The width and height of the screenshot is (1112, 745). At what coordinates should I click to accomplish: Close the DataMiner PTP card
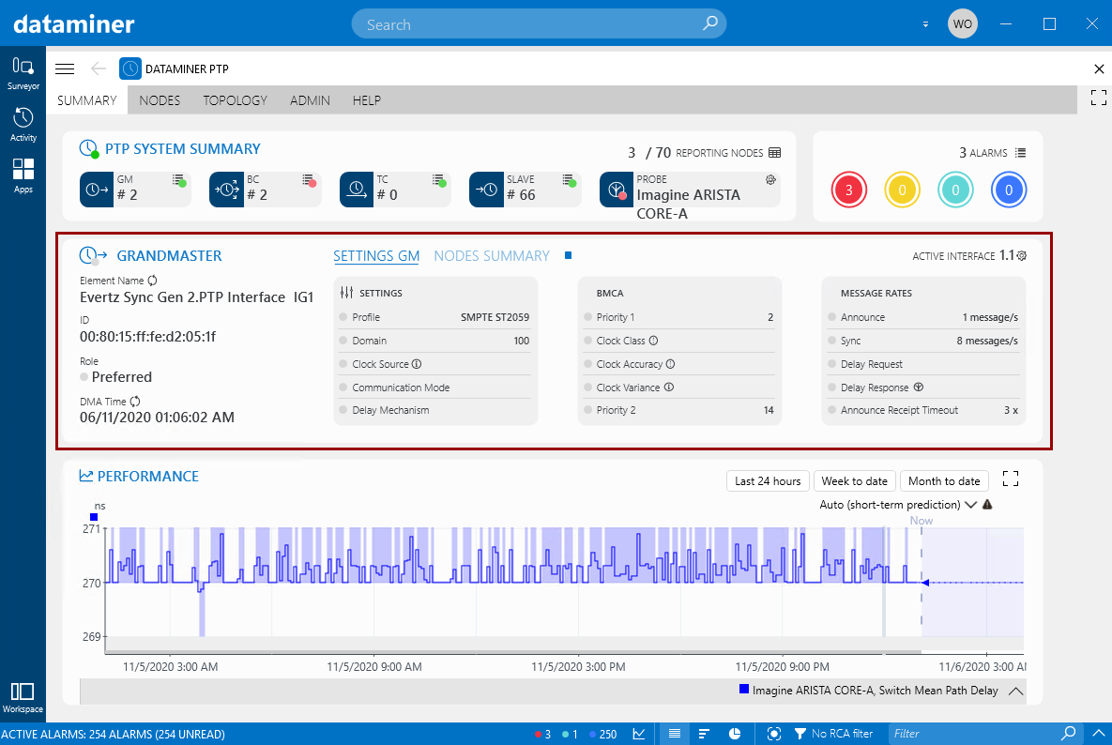[1099, 68]
